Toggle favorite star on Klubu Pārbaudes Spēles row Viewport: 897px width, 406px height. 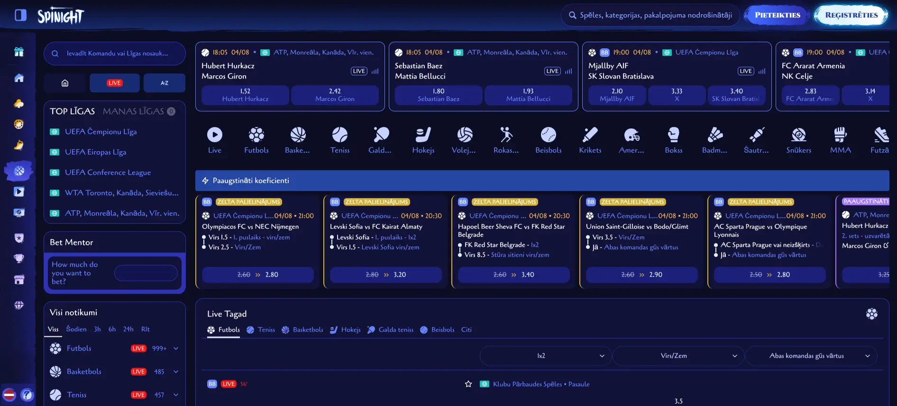[468, 384]
